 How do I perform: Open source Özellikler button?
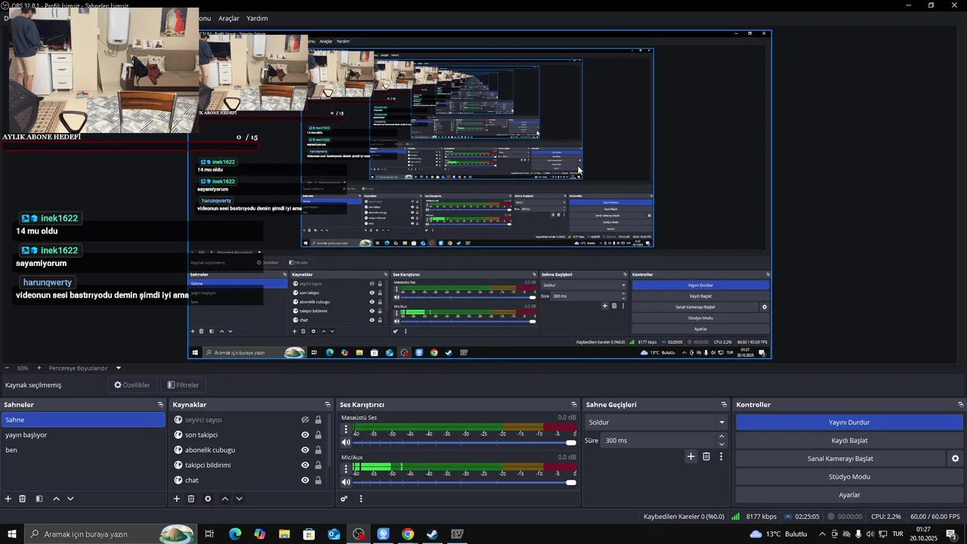132,385
